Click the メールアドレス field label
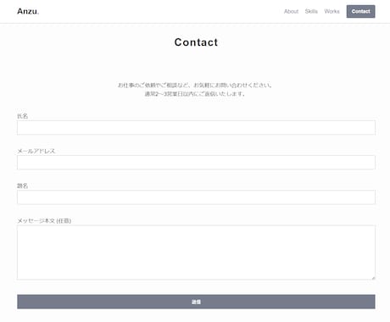The height and width of the screenshot is (322, 390). (x=36, y=151)
